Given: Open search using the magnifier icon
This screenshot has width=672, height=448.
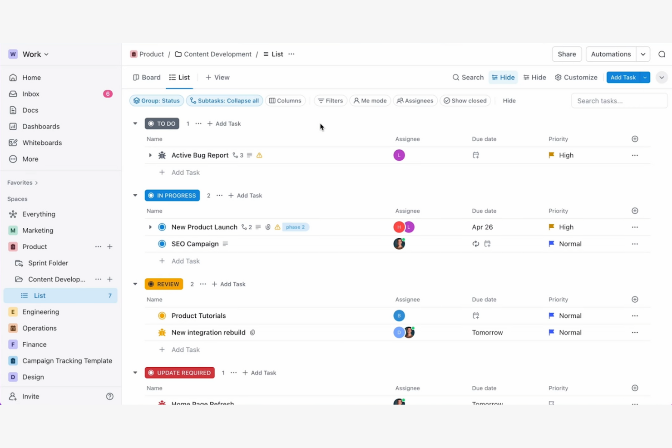Looking at the screenshot, I should tap(455, 77).
